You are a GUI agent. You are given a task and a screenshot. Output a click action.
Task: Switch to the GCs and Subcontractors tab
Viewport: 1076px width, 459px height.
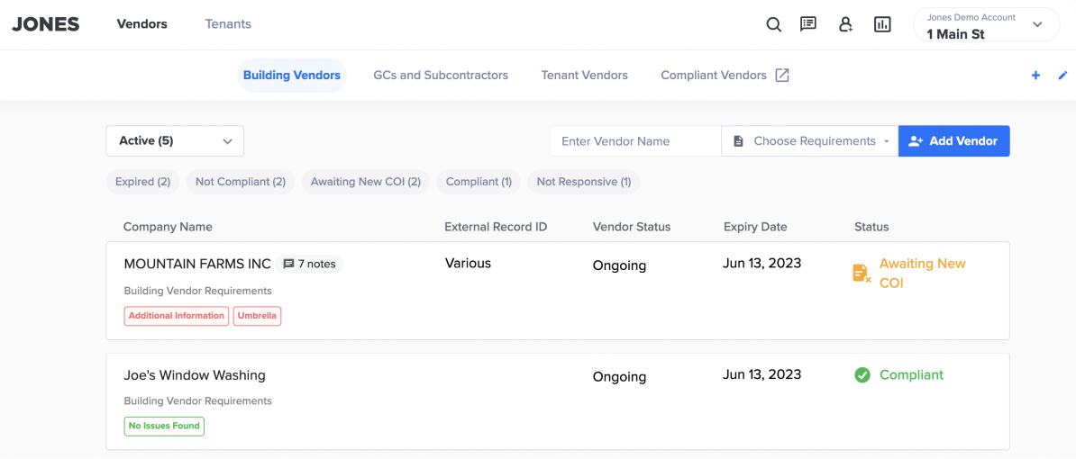441,76
